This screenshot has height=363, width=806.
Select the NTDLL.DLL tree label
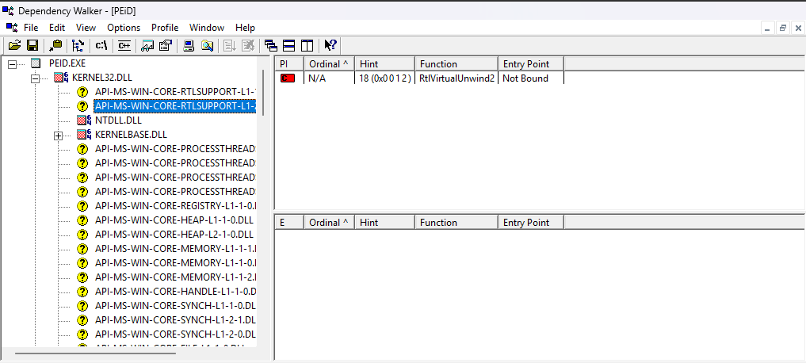click(x=118, y=120)
